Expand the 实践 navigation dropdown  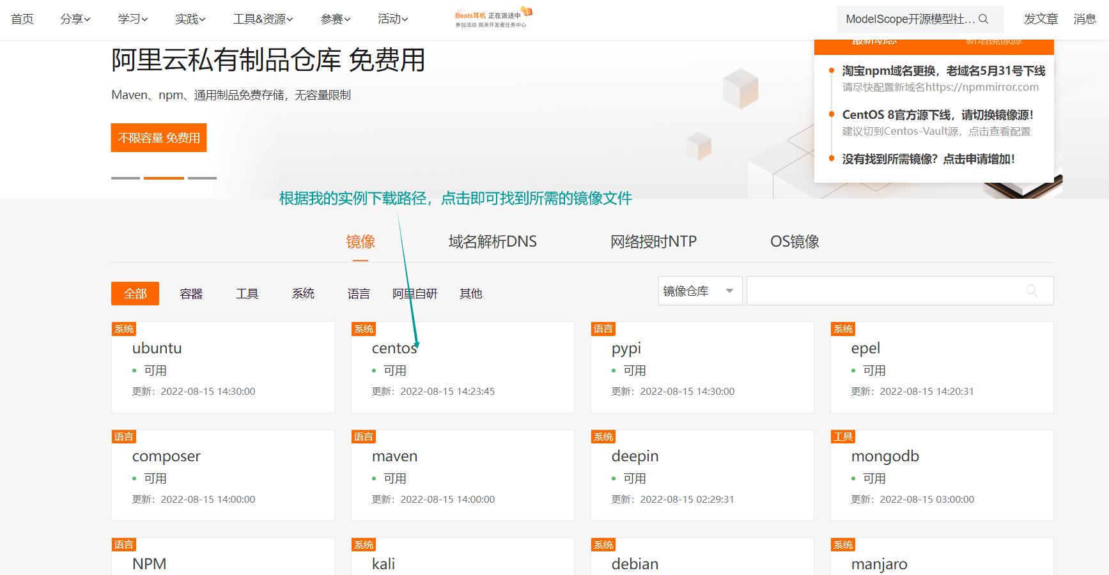(190, 19)
